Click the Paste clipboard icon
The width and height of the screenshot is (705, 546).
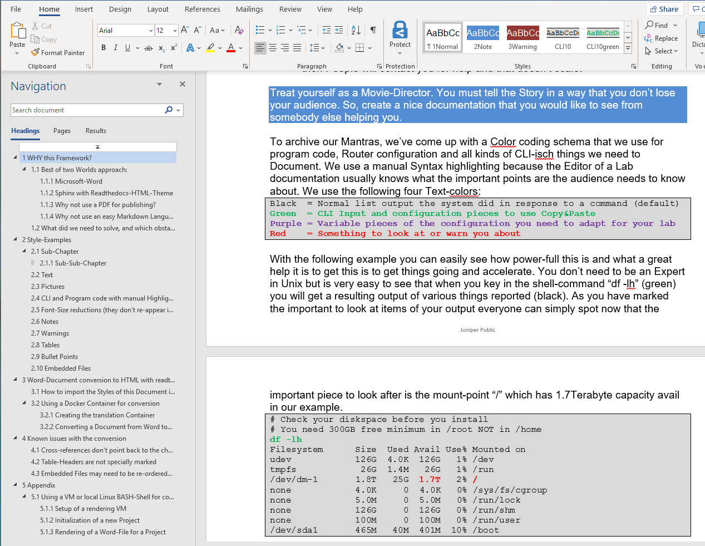[17, 31]
